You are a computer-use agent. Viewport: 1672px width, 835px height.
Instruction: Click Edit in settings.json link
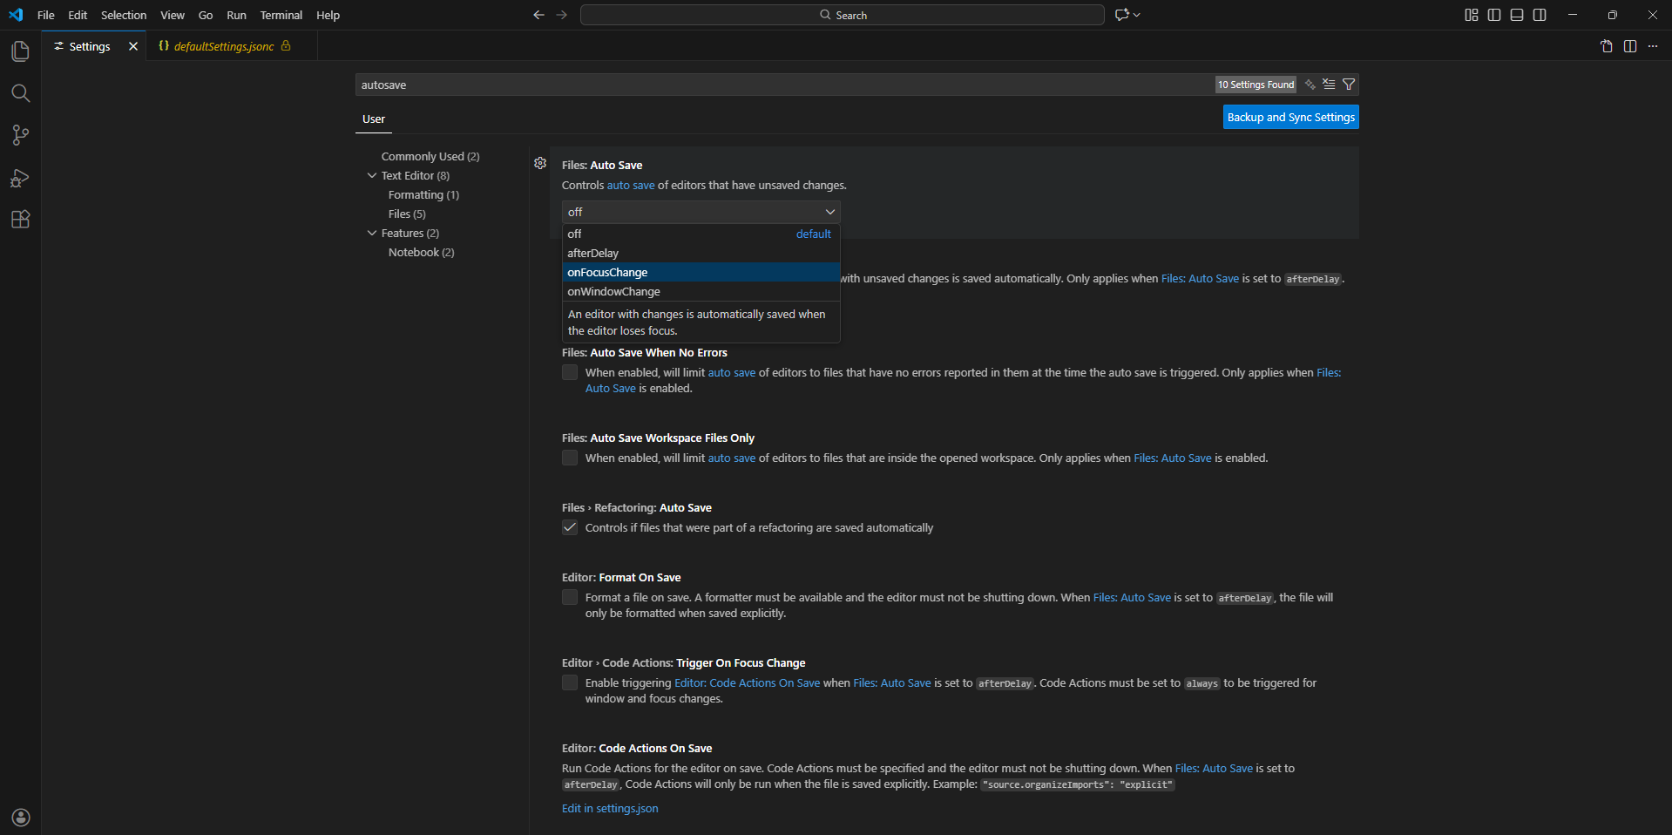(610, 808)
